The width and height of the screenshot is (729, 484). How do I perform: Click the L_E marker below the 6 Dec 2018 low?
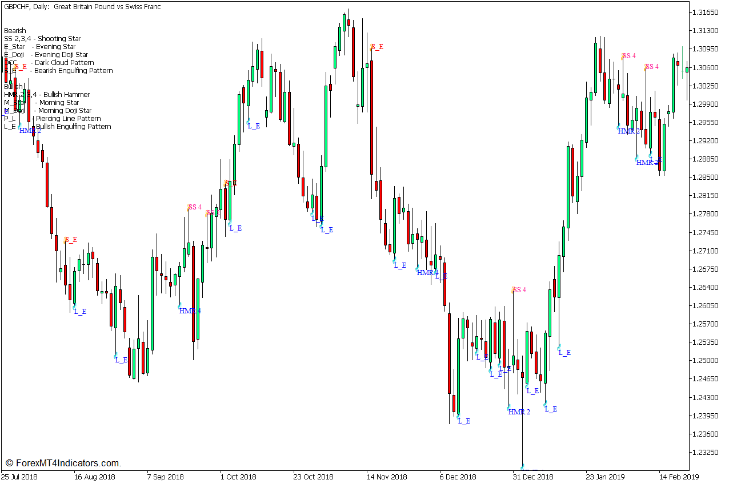(464, 421)
